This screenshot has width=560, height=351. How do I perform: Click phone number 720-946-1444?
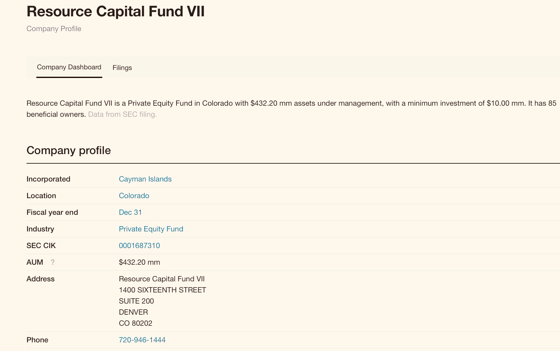coord(142,340)
